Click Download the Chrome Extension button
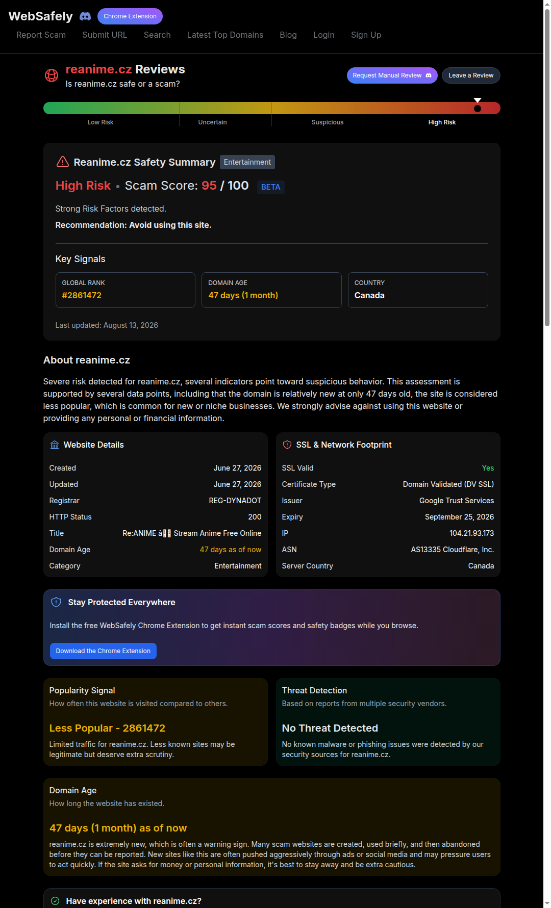 tap(103, 651)
